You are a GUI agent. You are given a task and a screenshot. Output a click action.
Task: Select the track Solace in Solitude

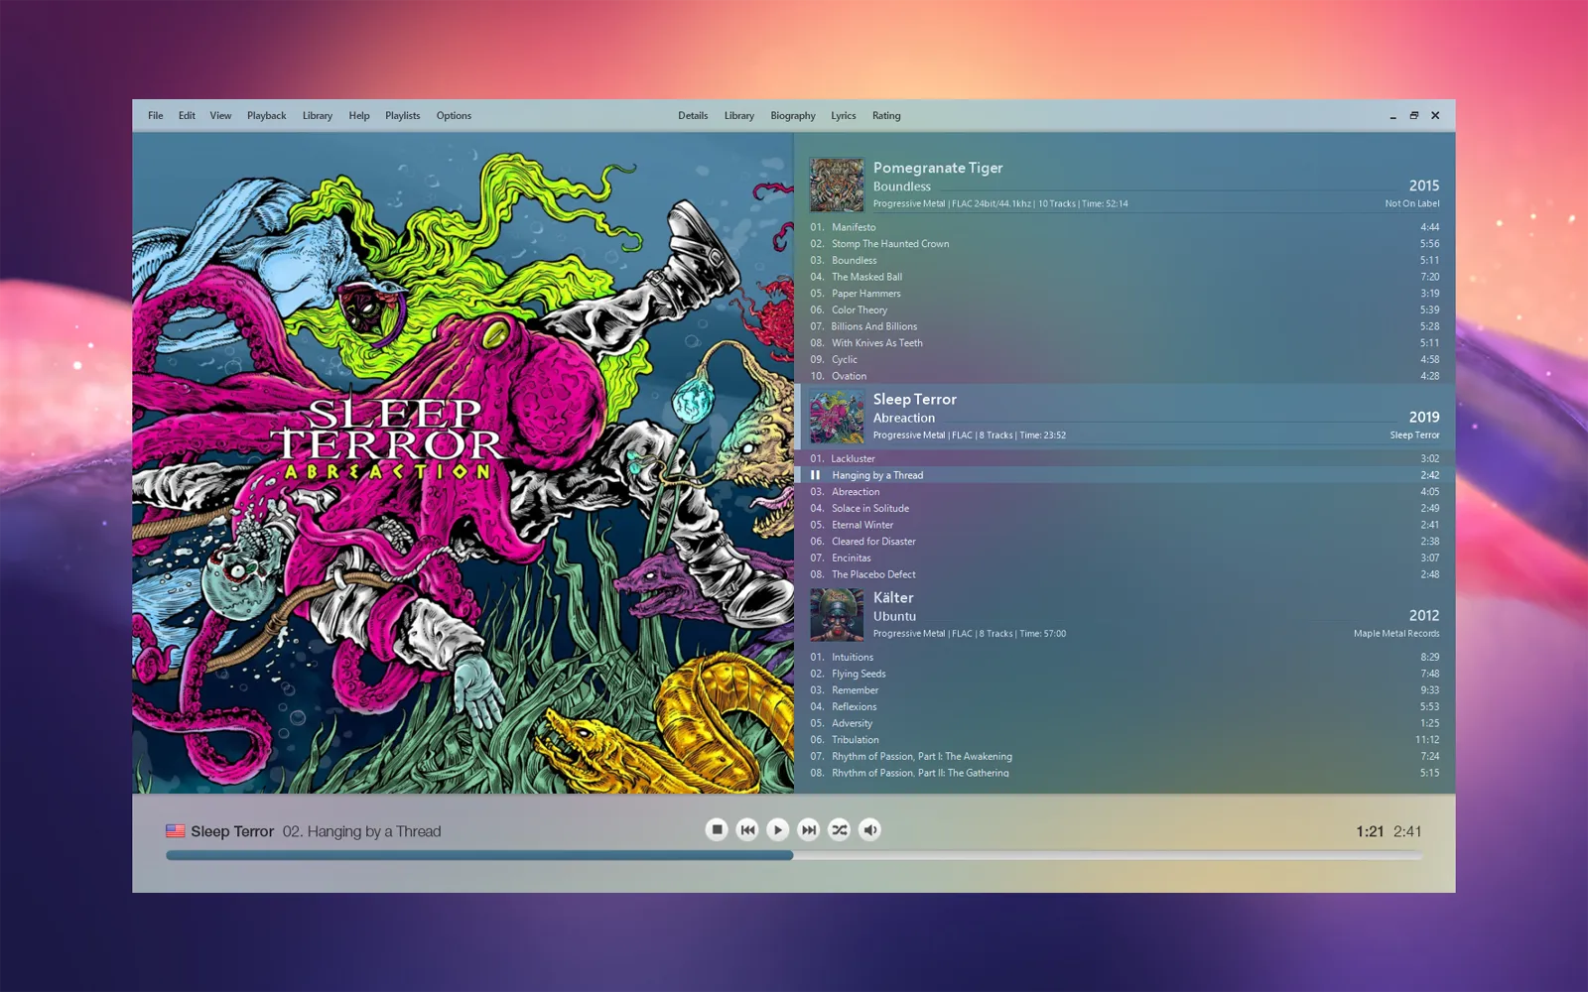tap(1125, 508)
